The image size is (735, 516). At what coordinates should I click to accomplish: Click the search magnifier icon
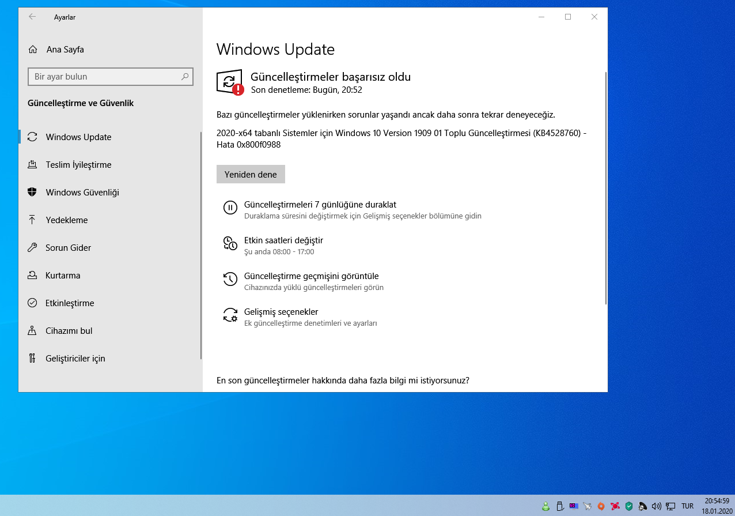pos(185,76)
